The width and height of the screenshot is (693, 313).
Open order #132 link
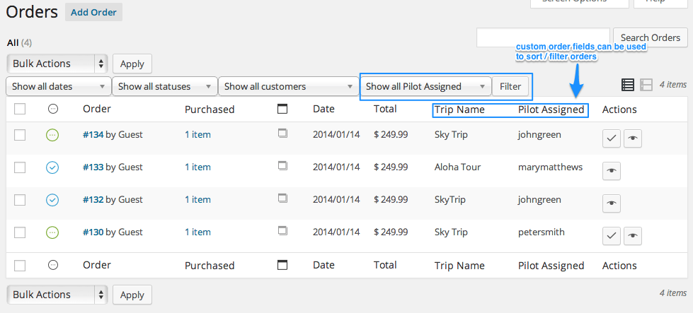tap(93, 200)
